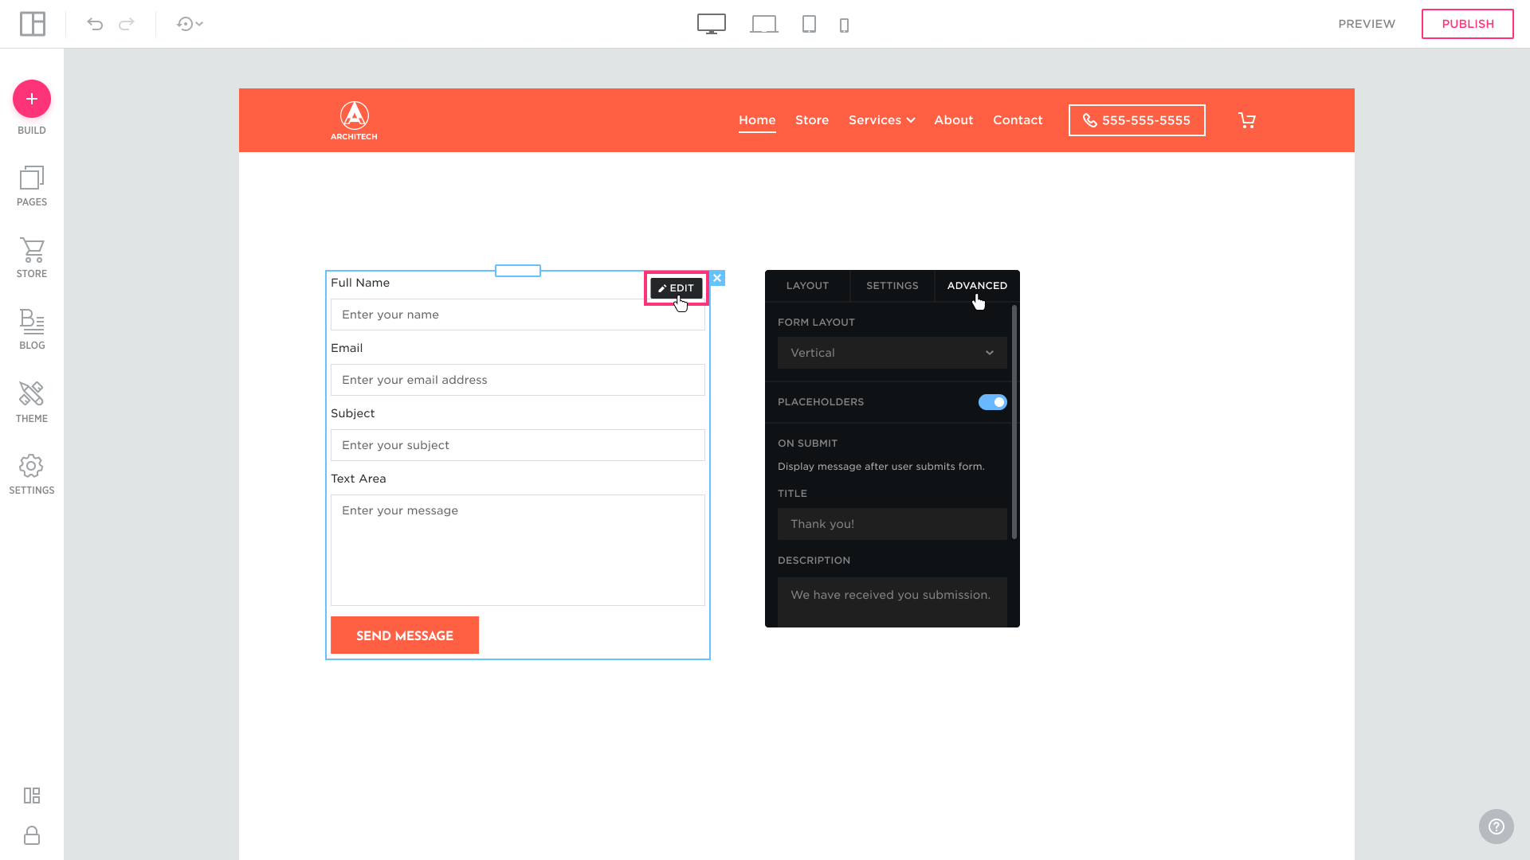This screenshot has height=860, width=1530.
Task: Switch to mobile phone preview
Action: pos(844,25)
